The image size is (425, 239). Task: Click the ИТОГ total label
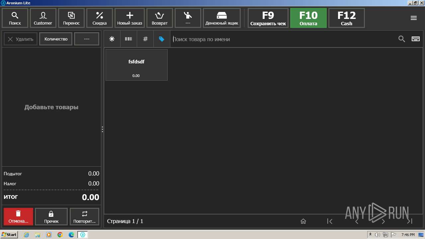[x=11, y=197]
